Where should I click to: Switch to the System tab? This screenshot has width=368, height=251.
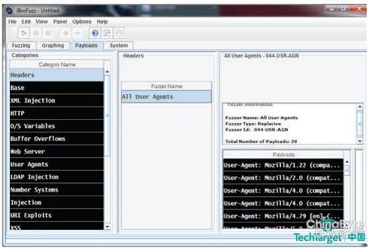119,45
